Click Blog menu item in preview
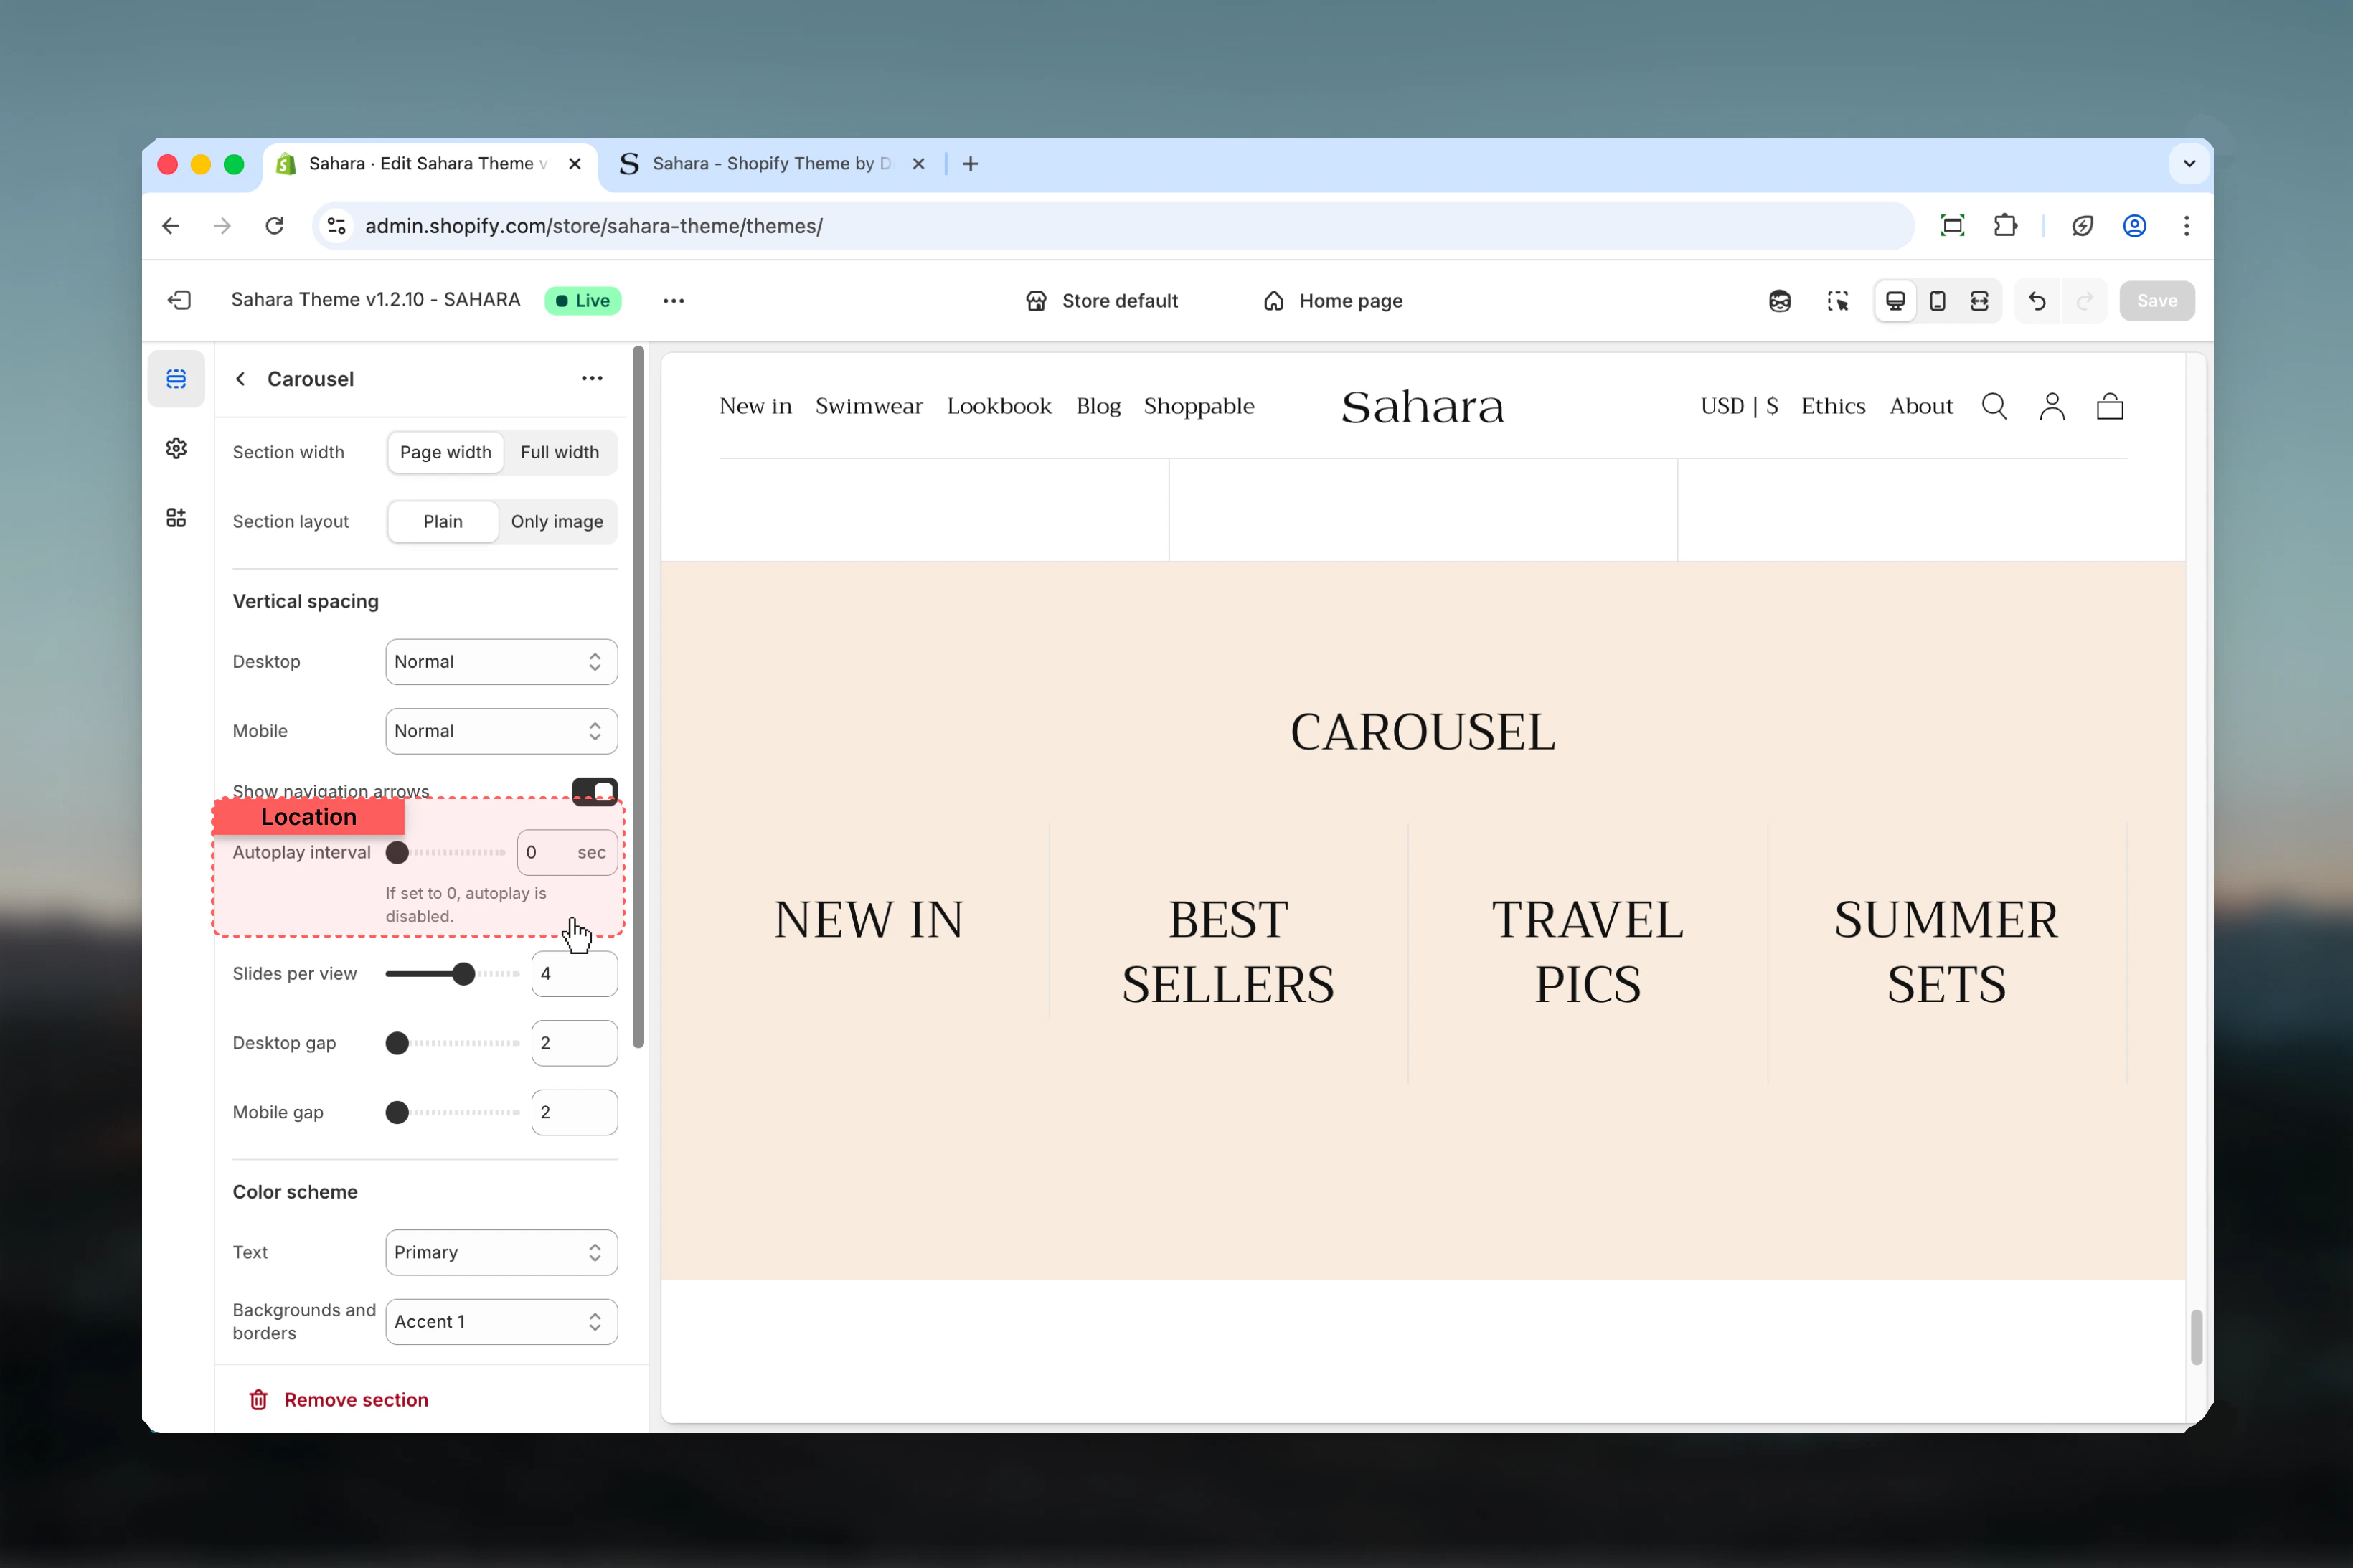Viewport: 2353px width, 1568px height. pos(1098,406)
